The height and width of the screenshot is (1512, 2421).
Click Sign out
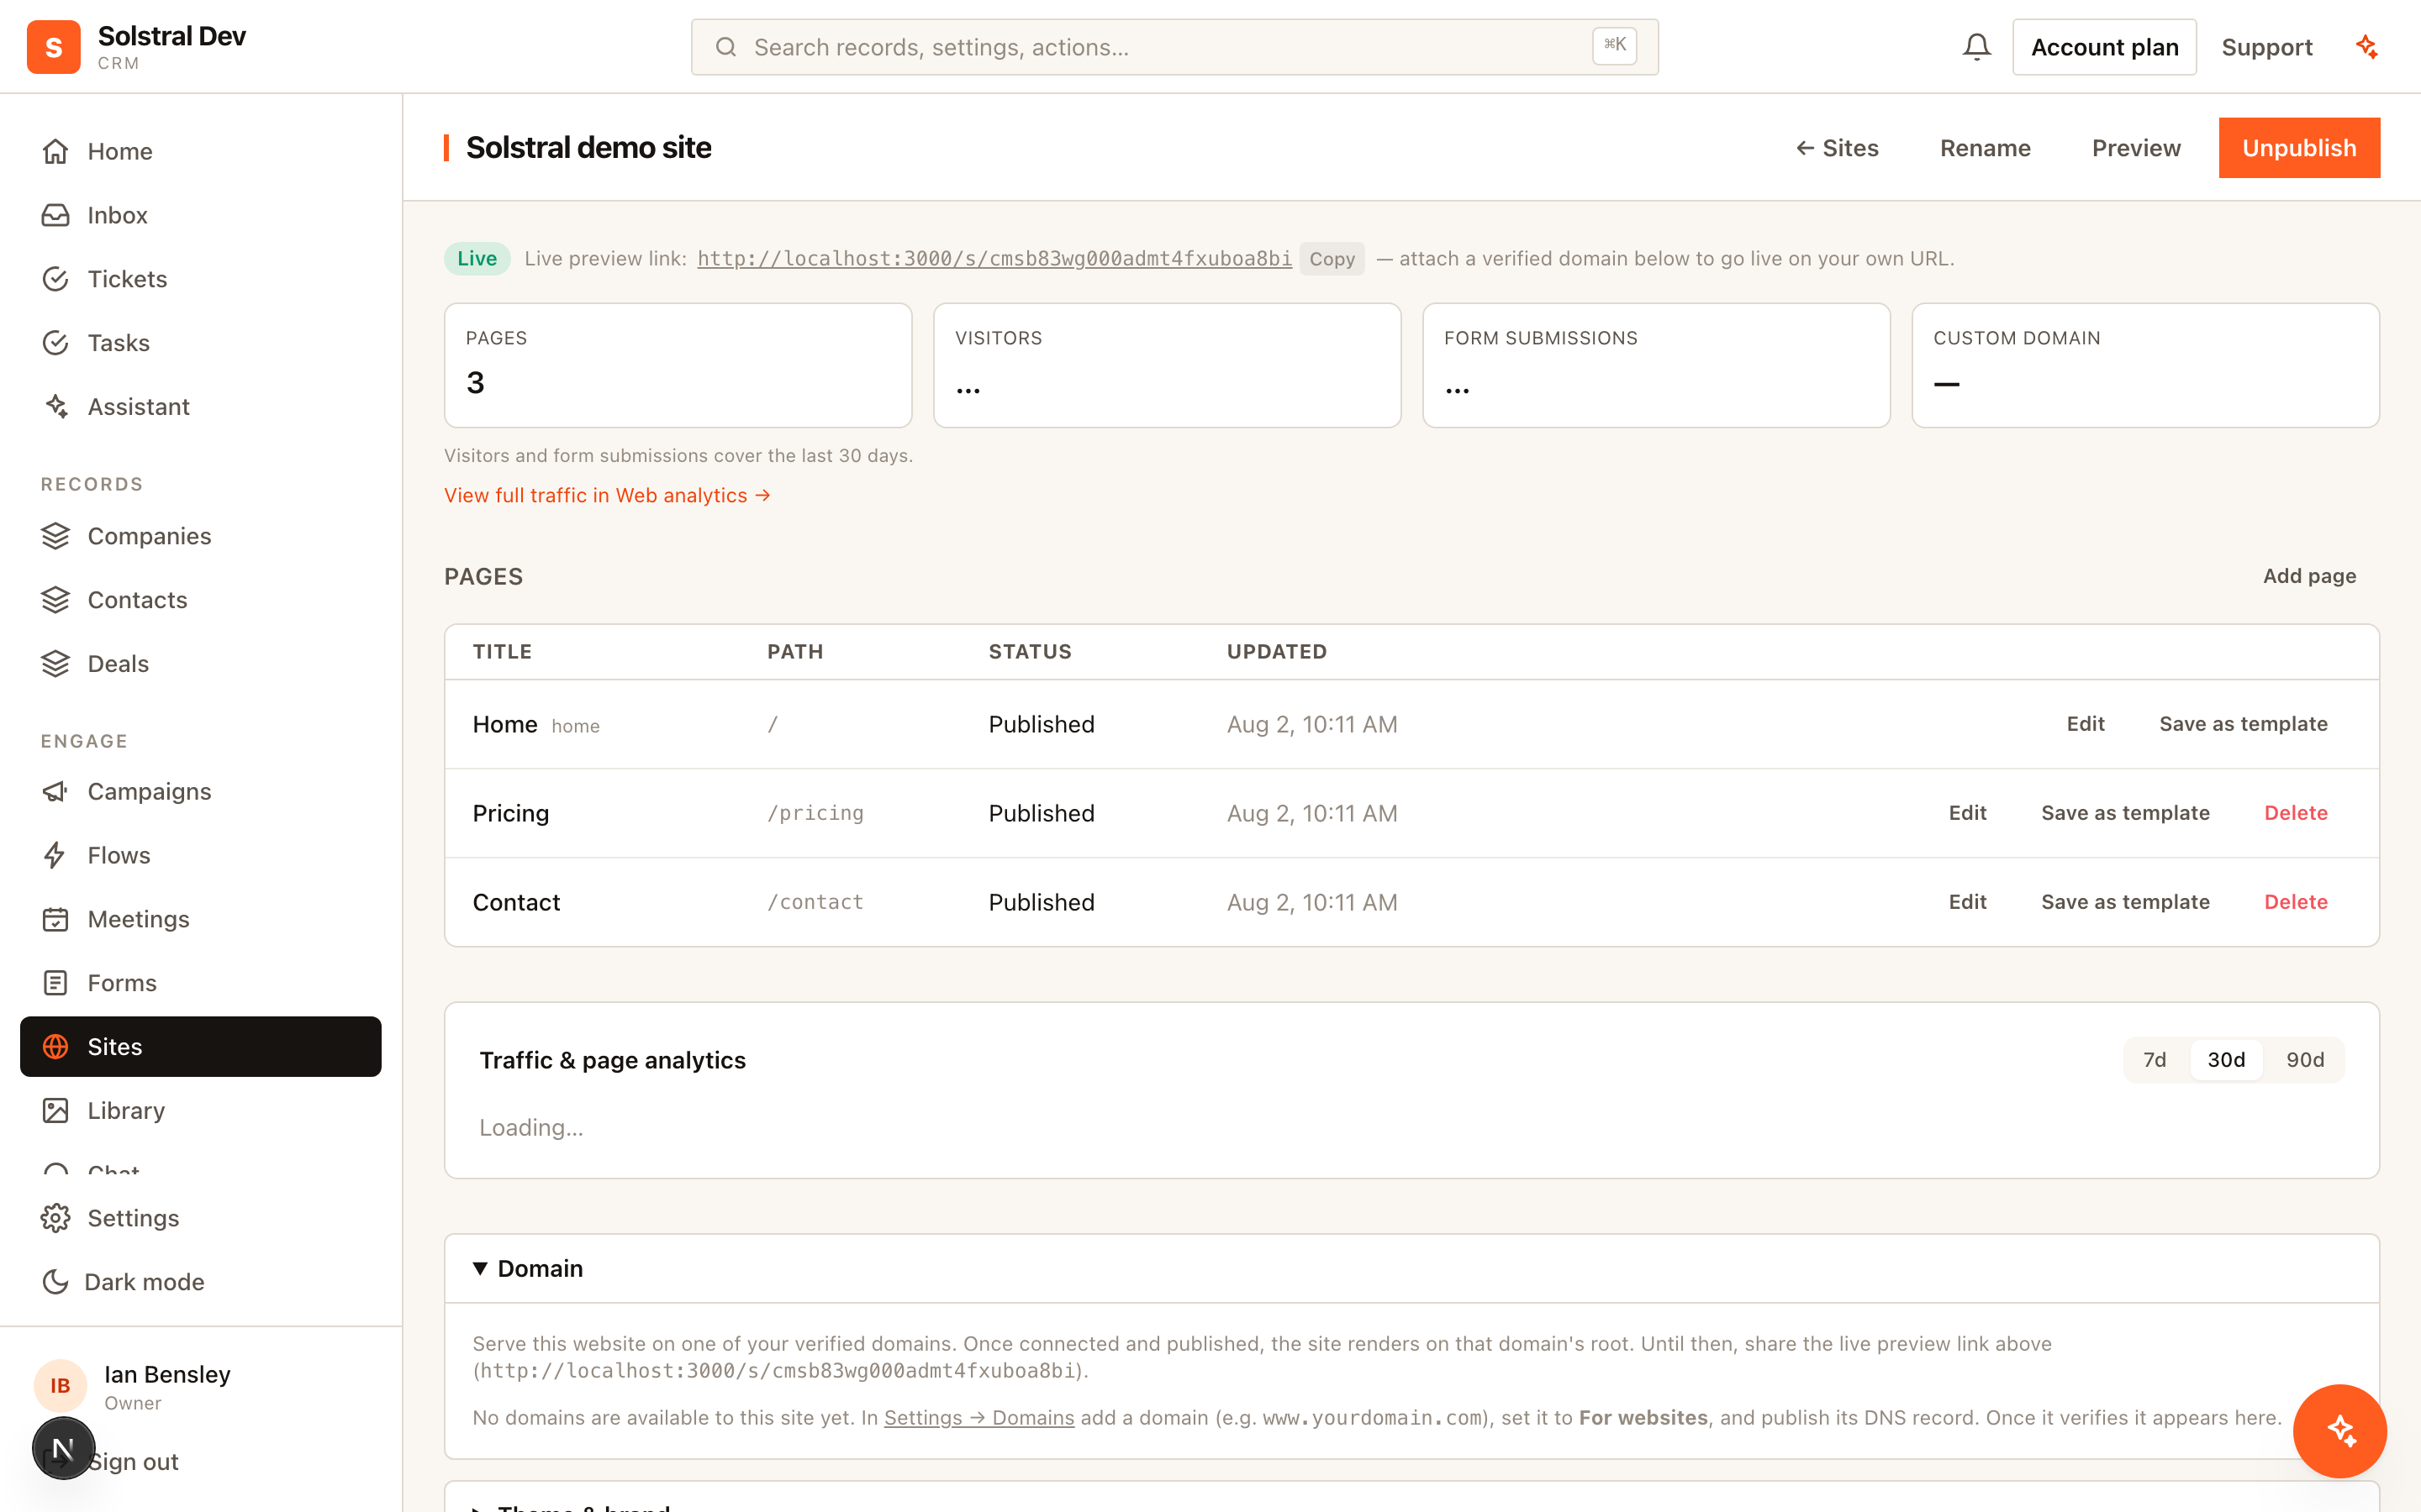pos(133,1462)
